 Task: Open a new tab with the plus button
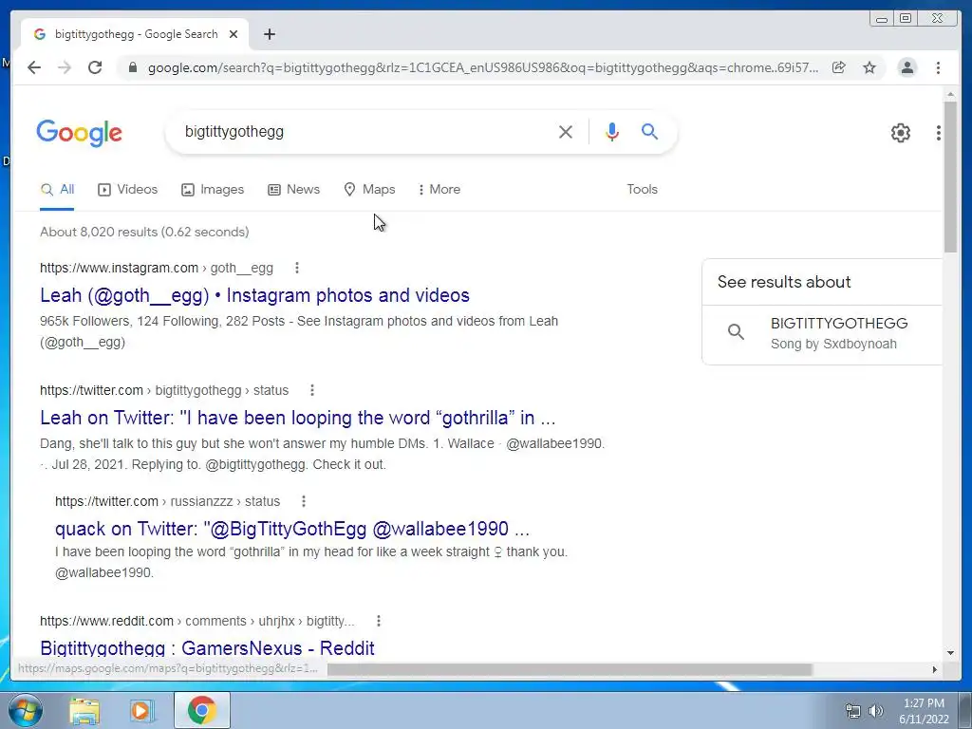[x=269, y=34]
